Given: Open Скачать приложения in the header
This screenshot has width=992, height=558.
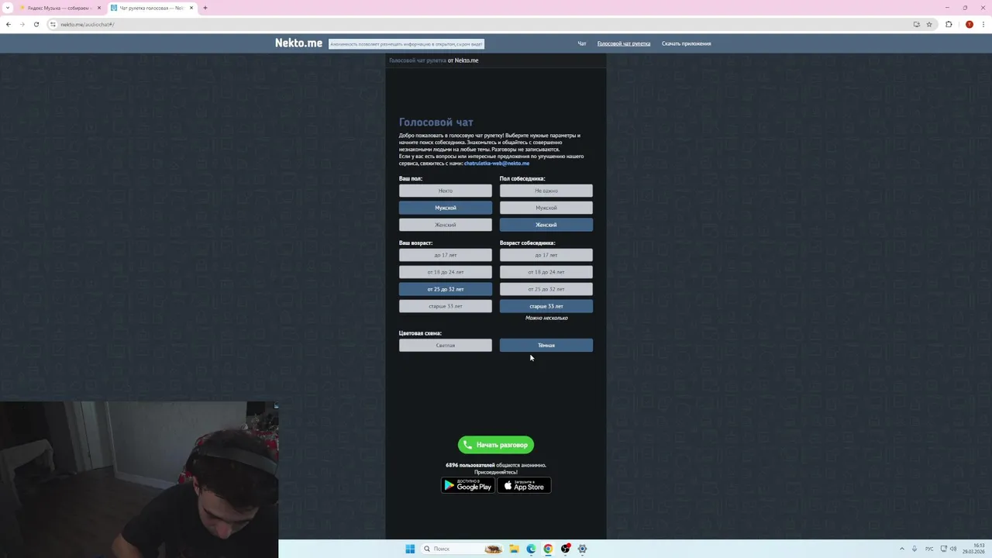Looking at the screenshot, I should point(686,43).
